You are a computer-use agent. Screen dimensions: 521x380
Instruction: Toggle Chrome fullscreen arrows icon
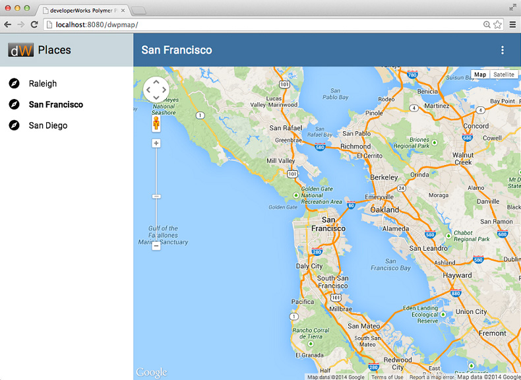pyautogui.click(x=512, y=7)
